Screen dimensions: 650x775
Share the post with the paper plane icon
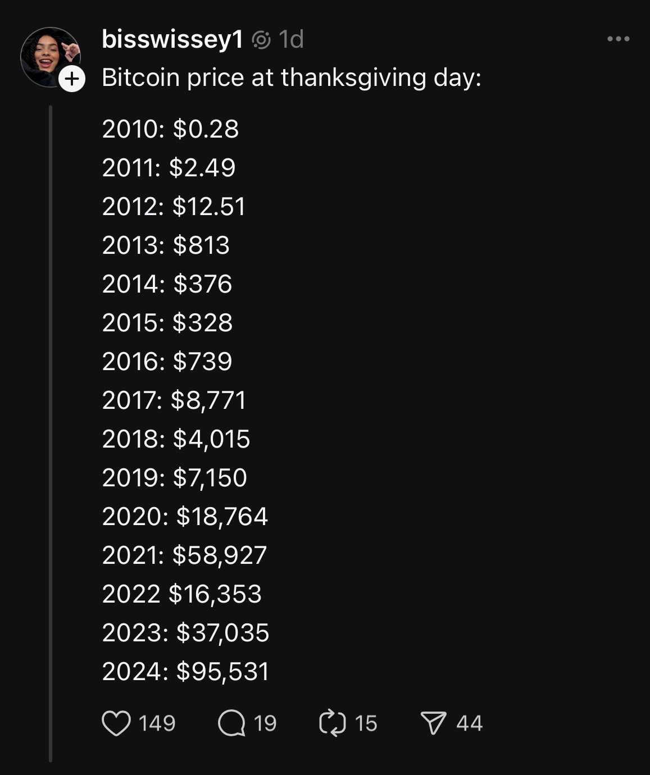434,723
